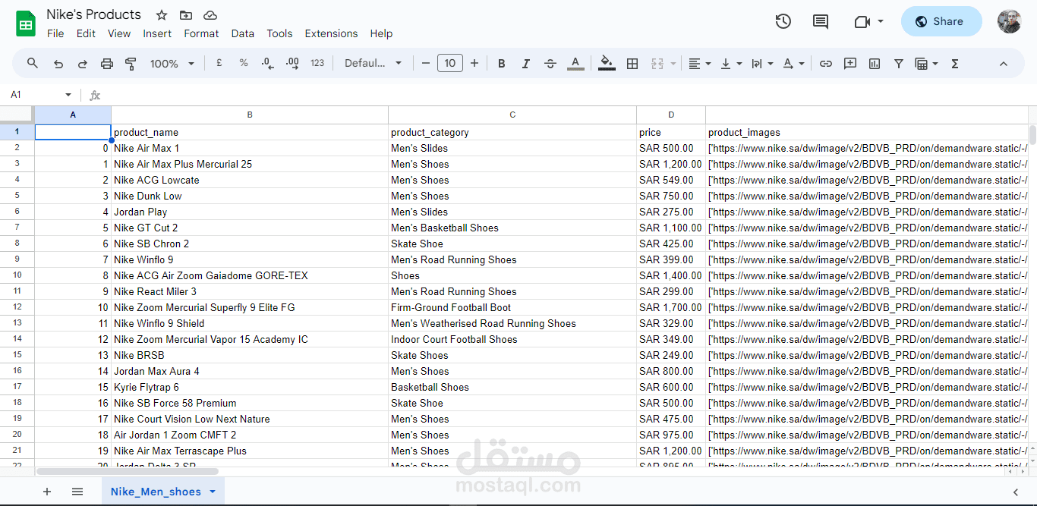Viewport: 1037px width, 506px height.
Task: Open version history clock icon
Action: 783,21
